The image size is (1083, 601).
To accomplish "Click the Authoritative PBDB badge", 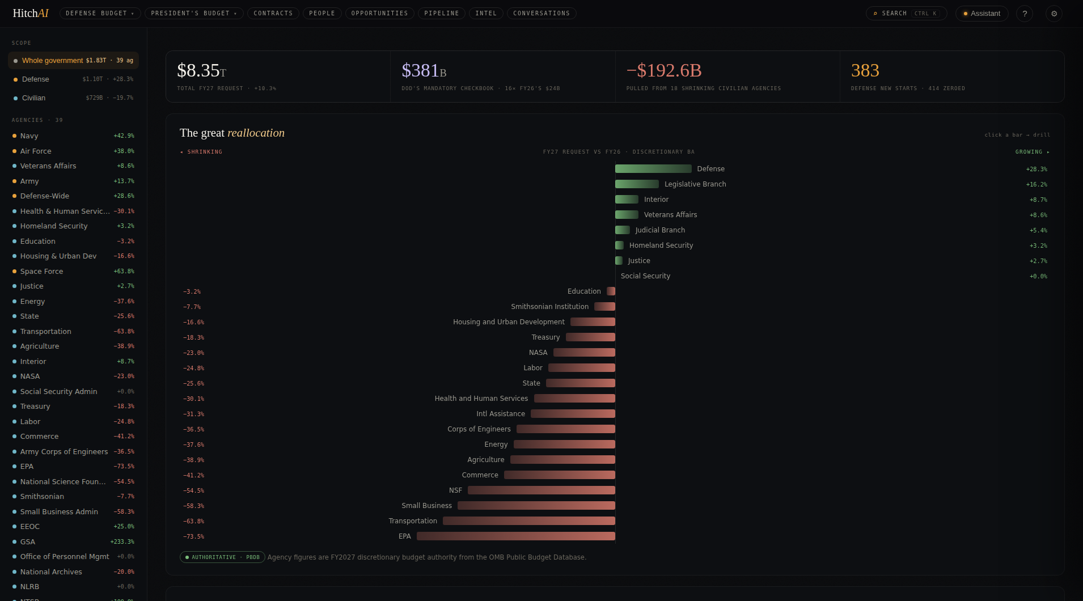I will coord(222,557).
